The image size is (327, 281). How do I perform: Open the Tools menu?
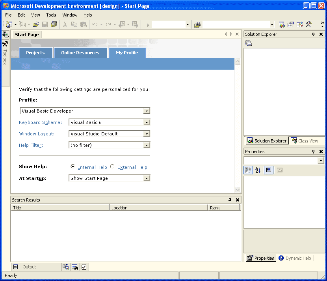[x=51, y=15]
